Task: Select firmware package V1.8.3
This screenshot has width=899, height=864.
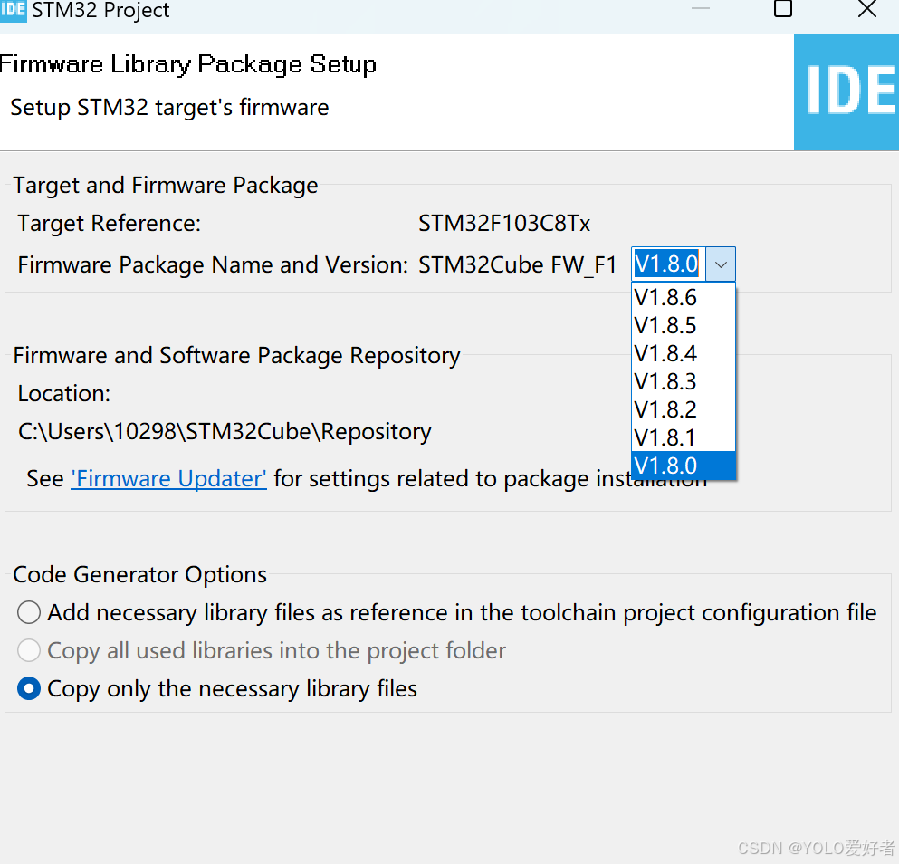Action: pos(683,381)
